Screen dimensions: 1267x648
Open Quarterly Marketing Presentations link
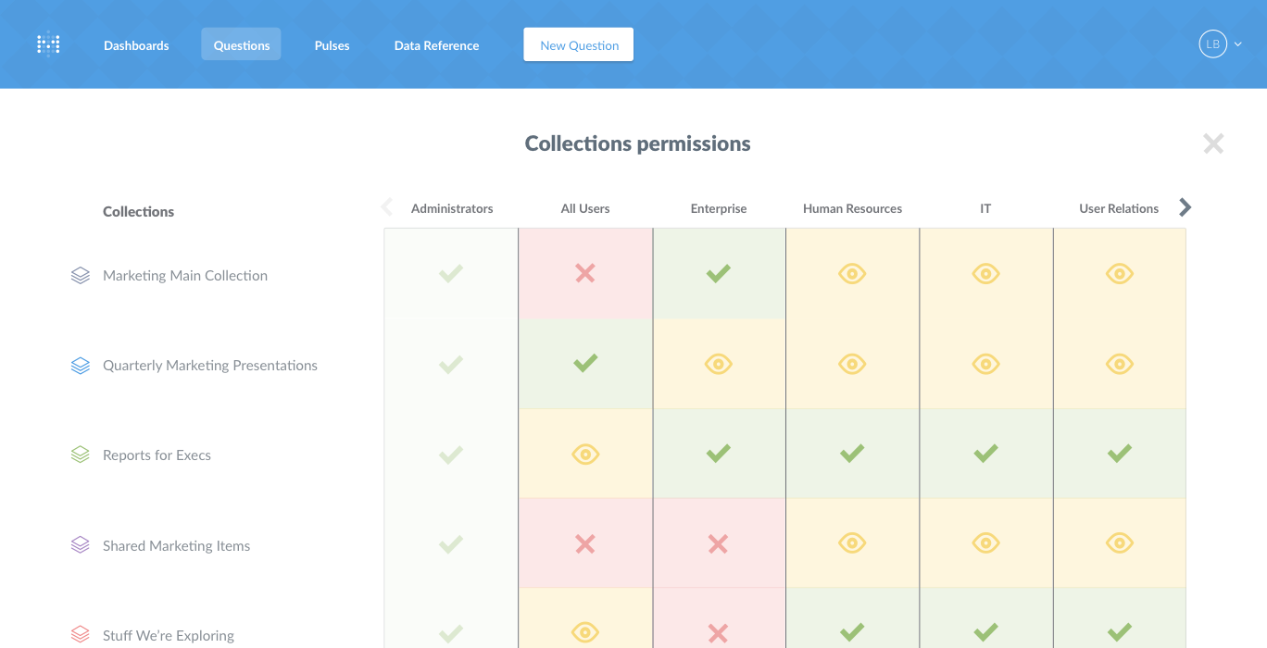click(x=210, y=366)
